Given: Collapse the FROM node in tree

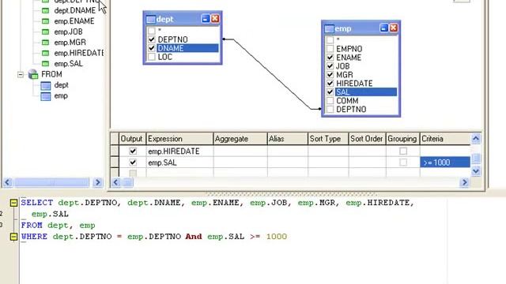Looking at the screenshot, I should [x=21, y=75].
